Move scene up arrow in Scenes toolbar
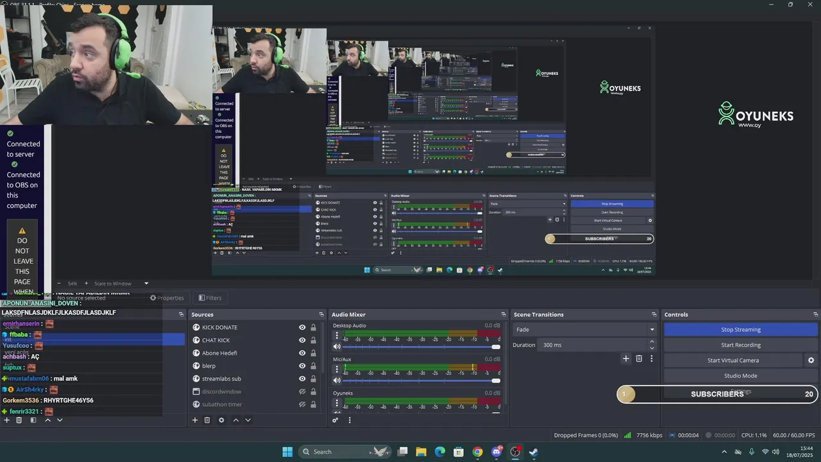The height and width of the screenshot is (462, 821). (x=47, y=420)
